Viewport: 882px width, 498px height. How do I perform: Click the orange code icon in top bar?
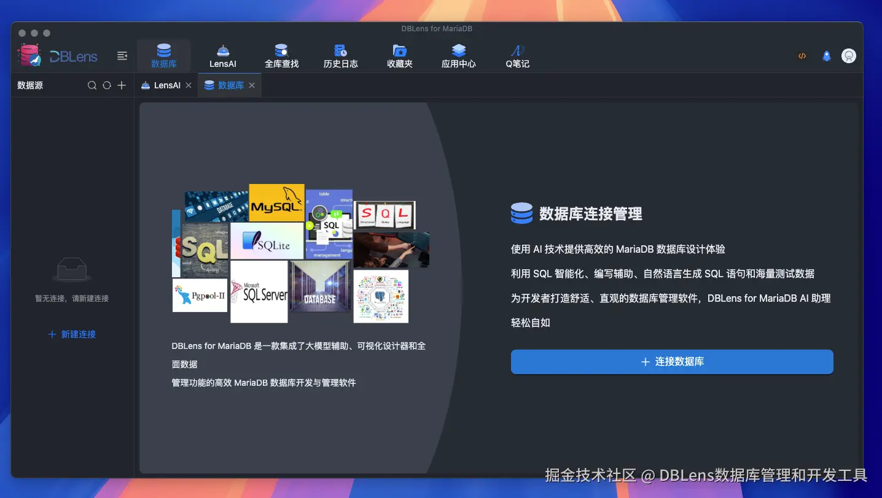802,56
